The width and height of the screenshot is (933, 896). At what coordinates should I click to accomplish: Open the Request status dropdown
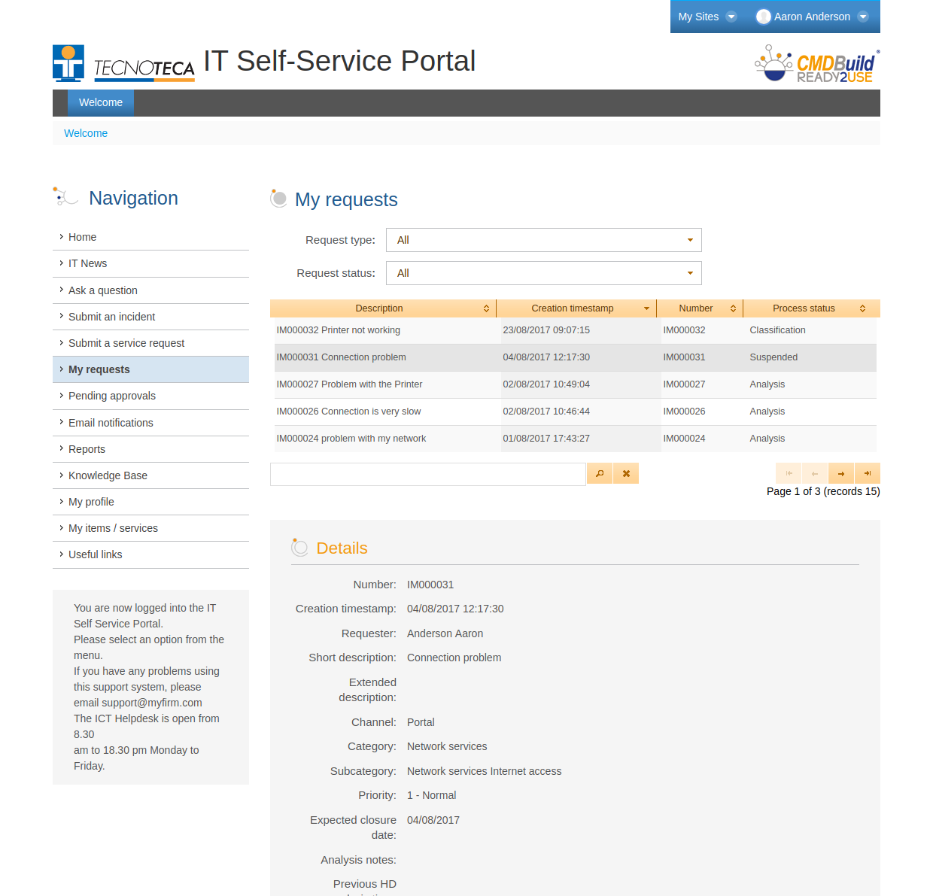[x=543, y=273]
